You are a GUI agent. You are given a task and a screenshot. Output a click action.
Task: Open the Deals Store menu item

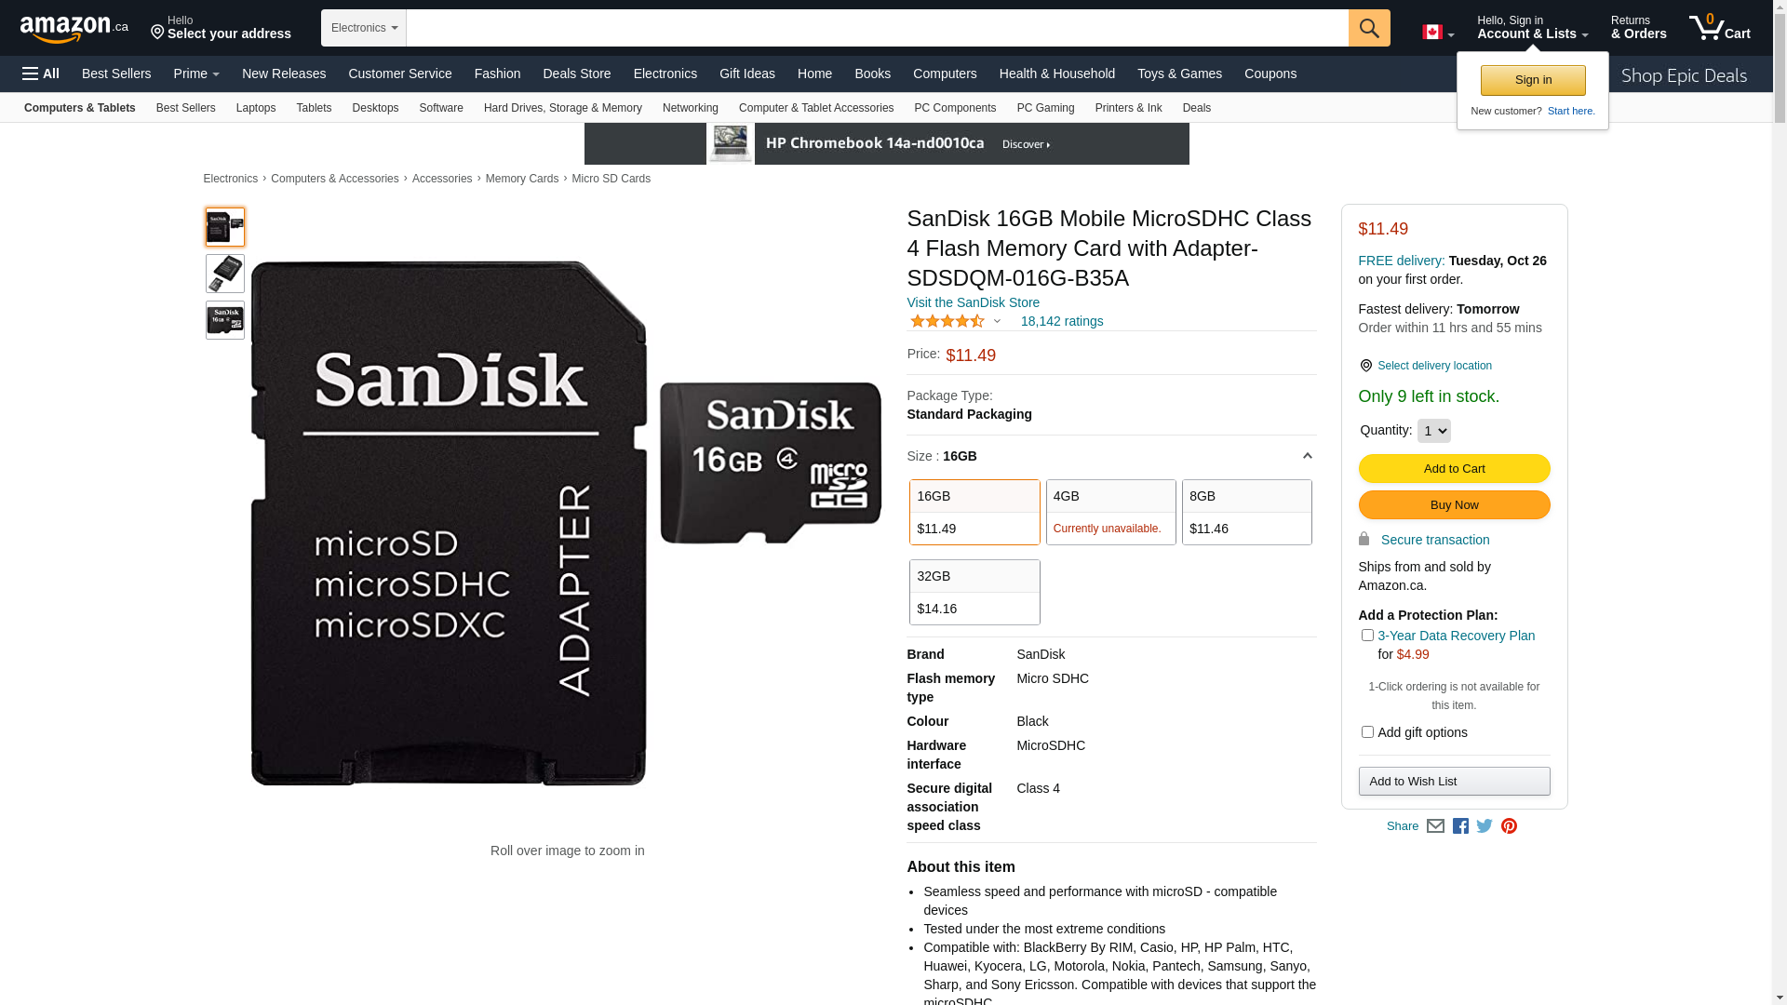click(577, 74)
